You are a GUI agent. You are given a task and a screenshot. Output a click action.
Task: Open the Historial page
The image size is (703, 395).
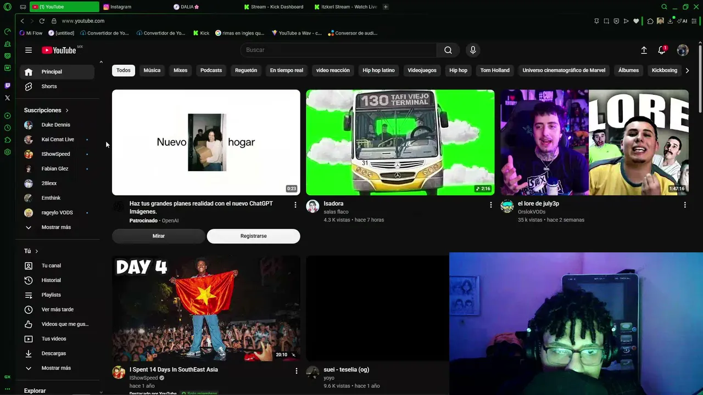(x=57, y=280)
